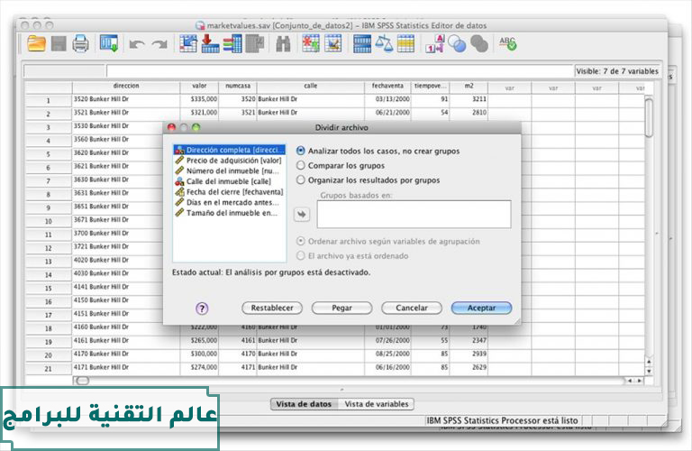Redo the last action in the toolbar
This screenshot has height=451, width=692.
(159, 44)
